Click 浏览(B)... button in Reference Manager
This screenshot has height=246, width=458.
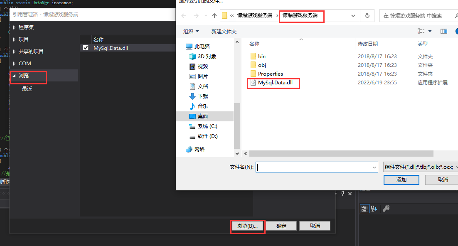(x=247, y=226)
